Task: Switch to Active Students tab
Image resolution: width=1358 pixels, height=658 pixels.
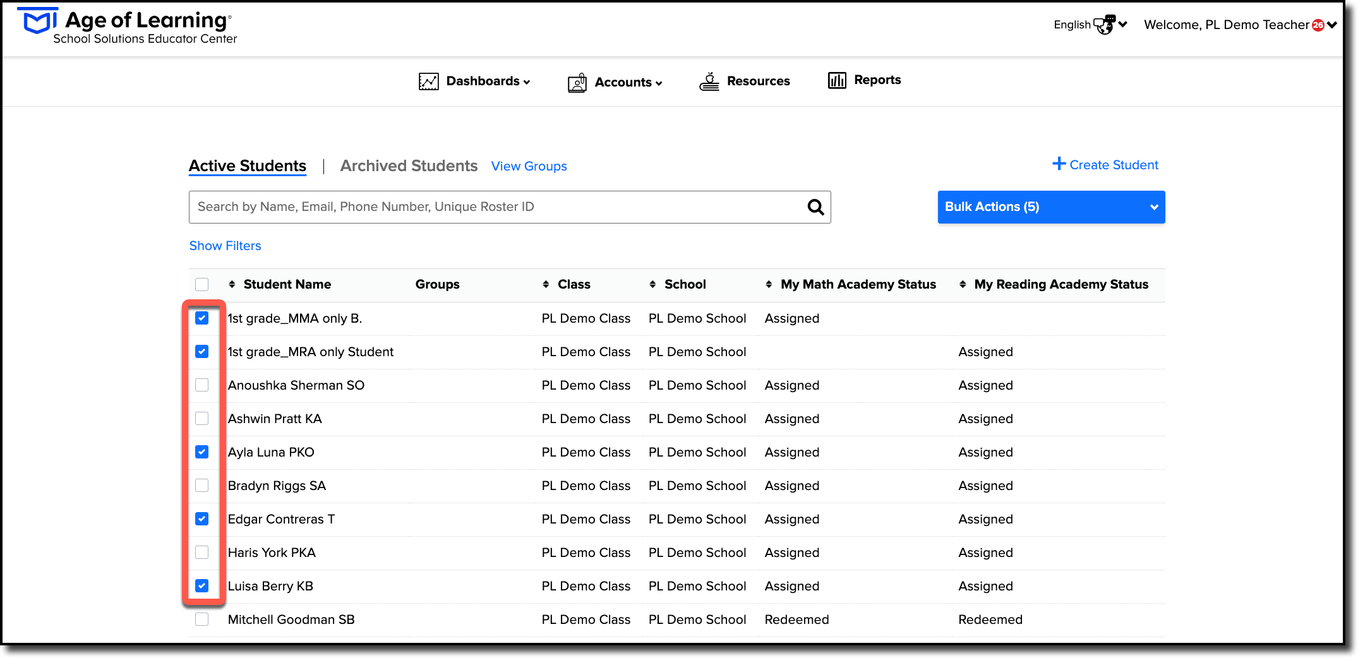Action: tap(248, 166)
